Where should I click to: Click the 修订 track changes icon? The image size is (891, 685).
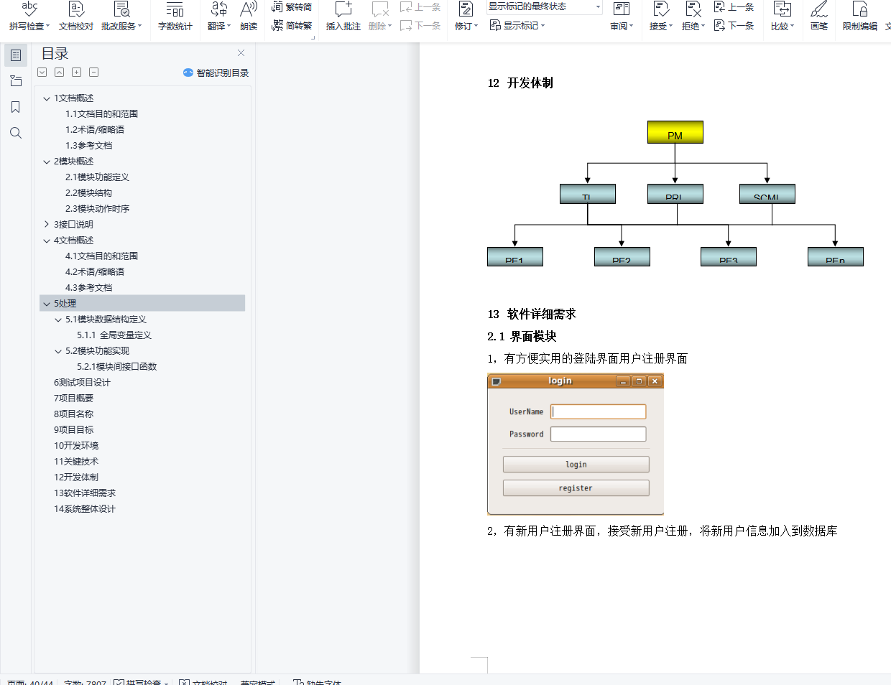point(466,9)
